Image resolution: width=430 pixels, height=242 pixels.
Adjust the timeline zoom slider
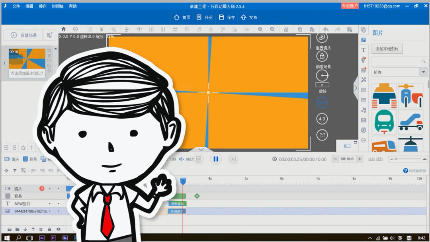point(408,159)
